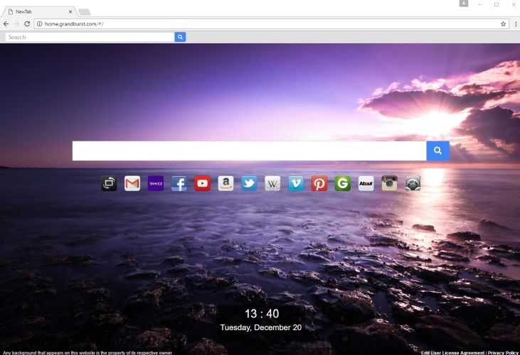Click the small toolbar search button

coord(180,37)
